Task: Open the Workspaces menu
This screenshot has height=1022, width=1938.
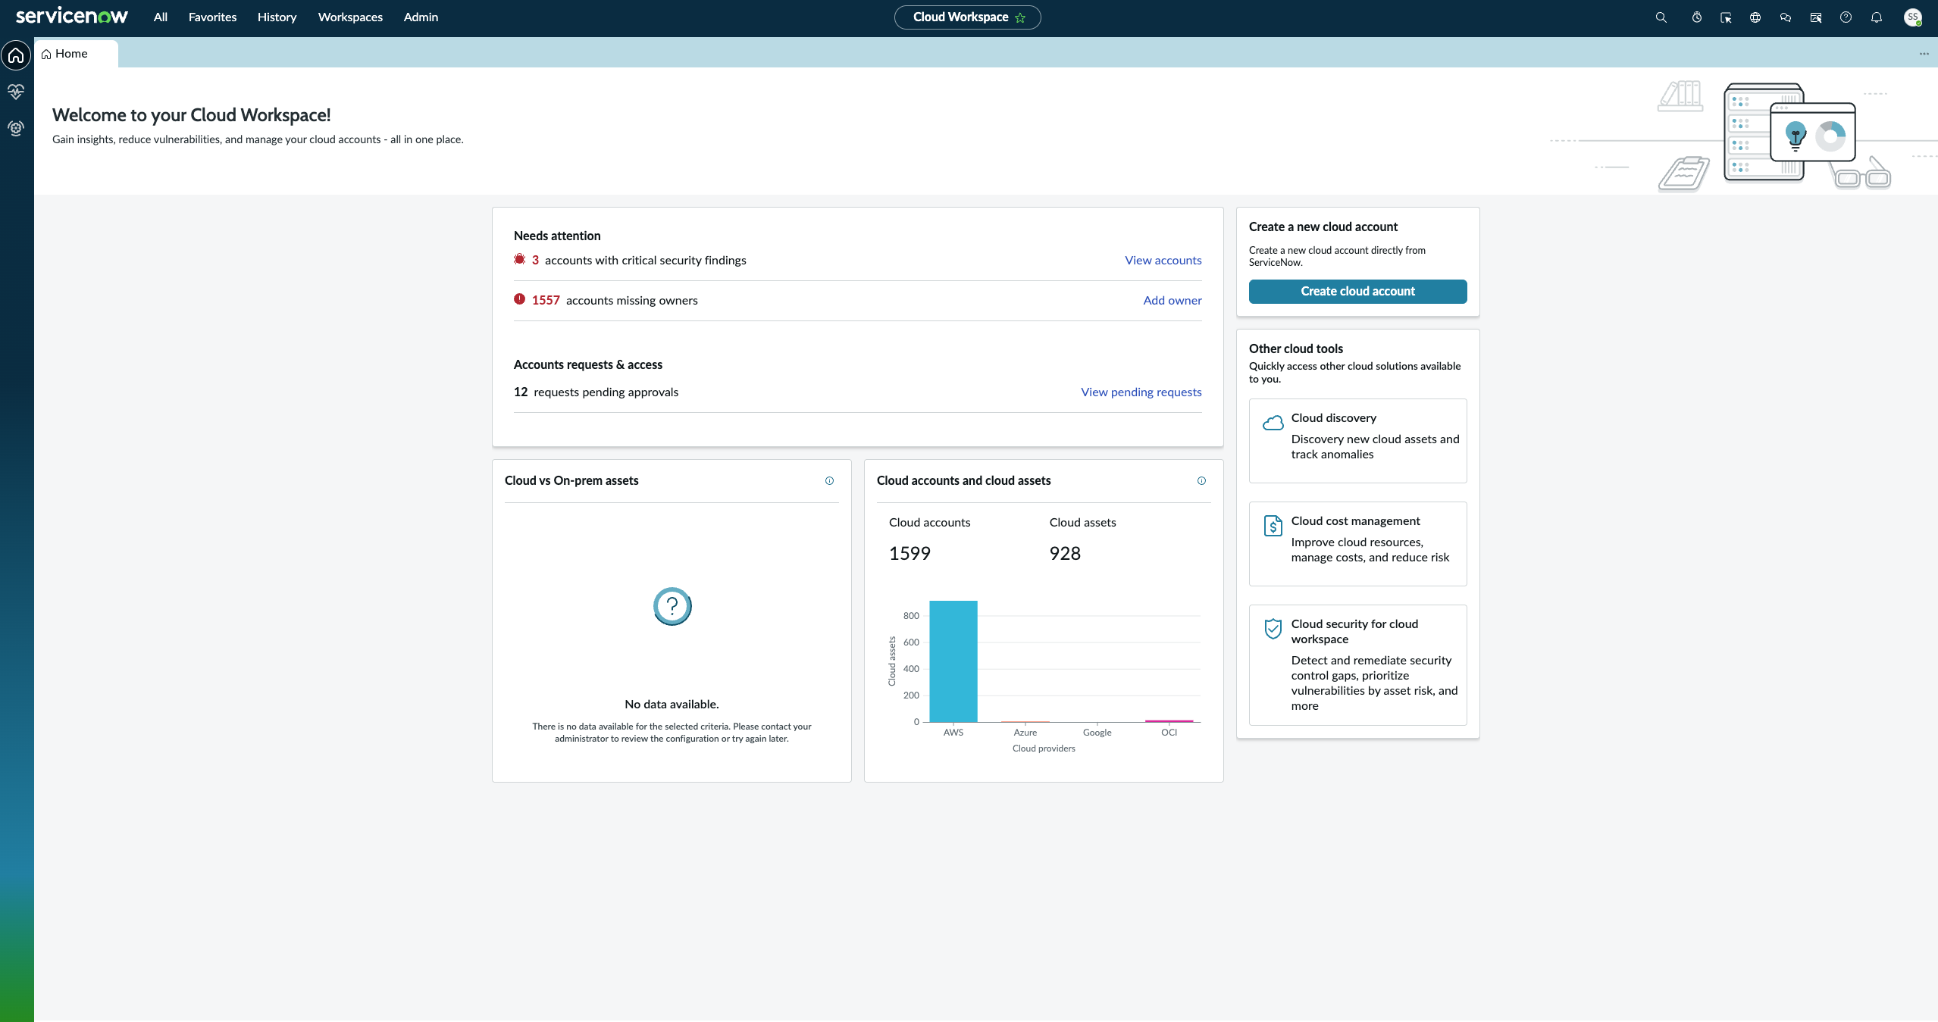Action: [350, 17]
